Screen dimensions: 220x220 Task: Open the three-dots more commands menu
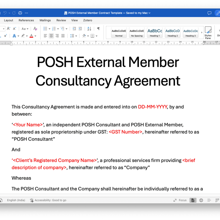click(x=26, y=13)
